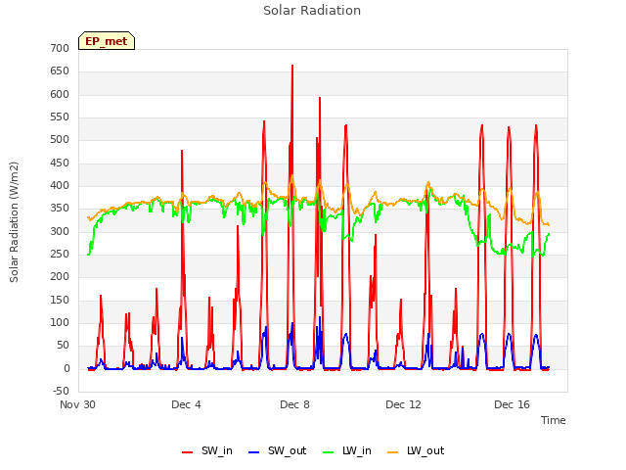Click the 200 y-axis tick label
This screenshot has height=470, width=626.
[60, 276]
